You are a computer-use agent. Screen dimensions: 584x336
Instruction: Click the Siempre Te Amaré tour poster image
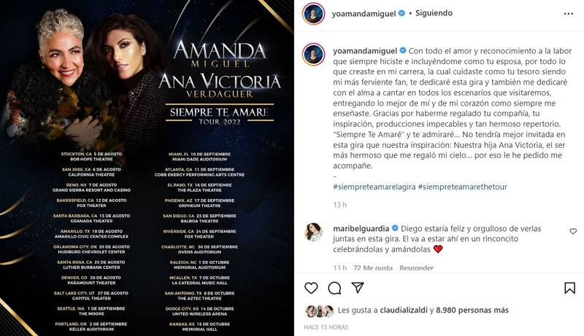coord(147,168)
